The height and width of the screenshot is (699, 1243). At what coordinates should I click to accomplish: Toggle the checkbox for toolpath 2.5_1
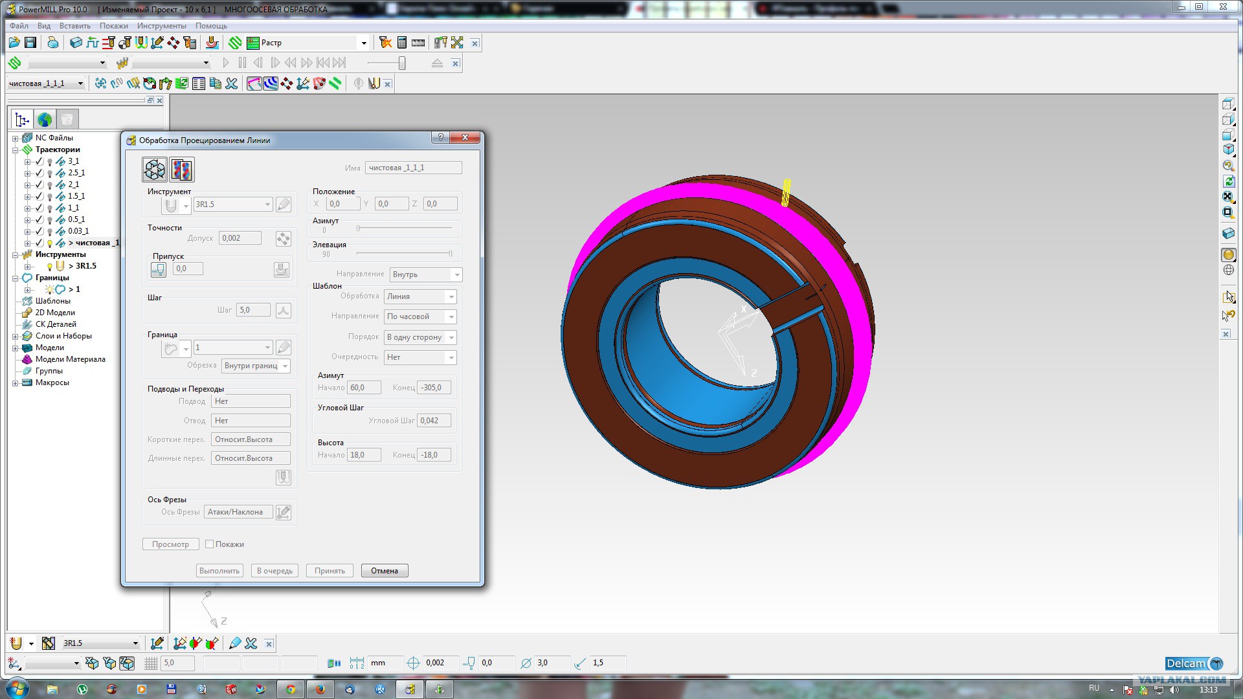click(39, 173)
